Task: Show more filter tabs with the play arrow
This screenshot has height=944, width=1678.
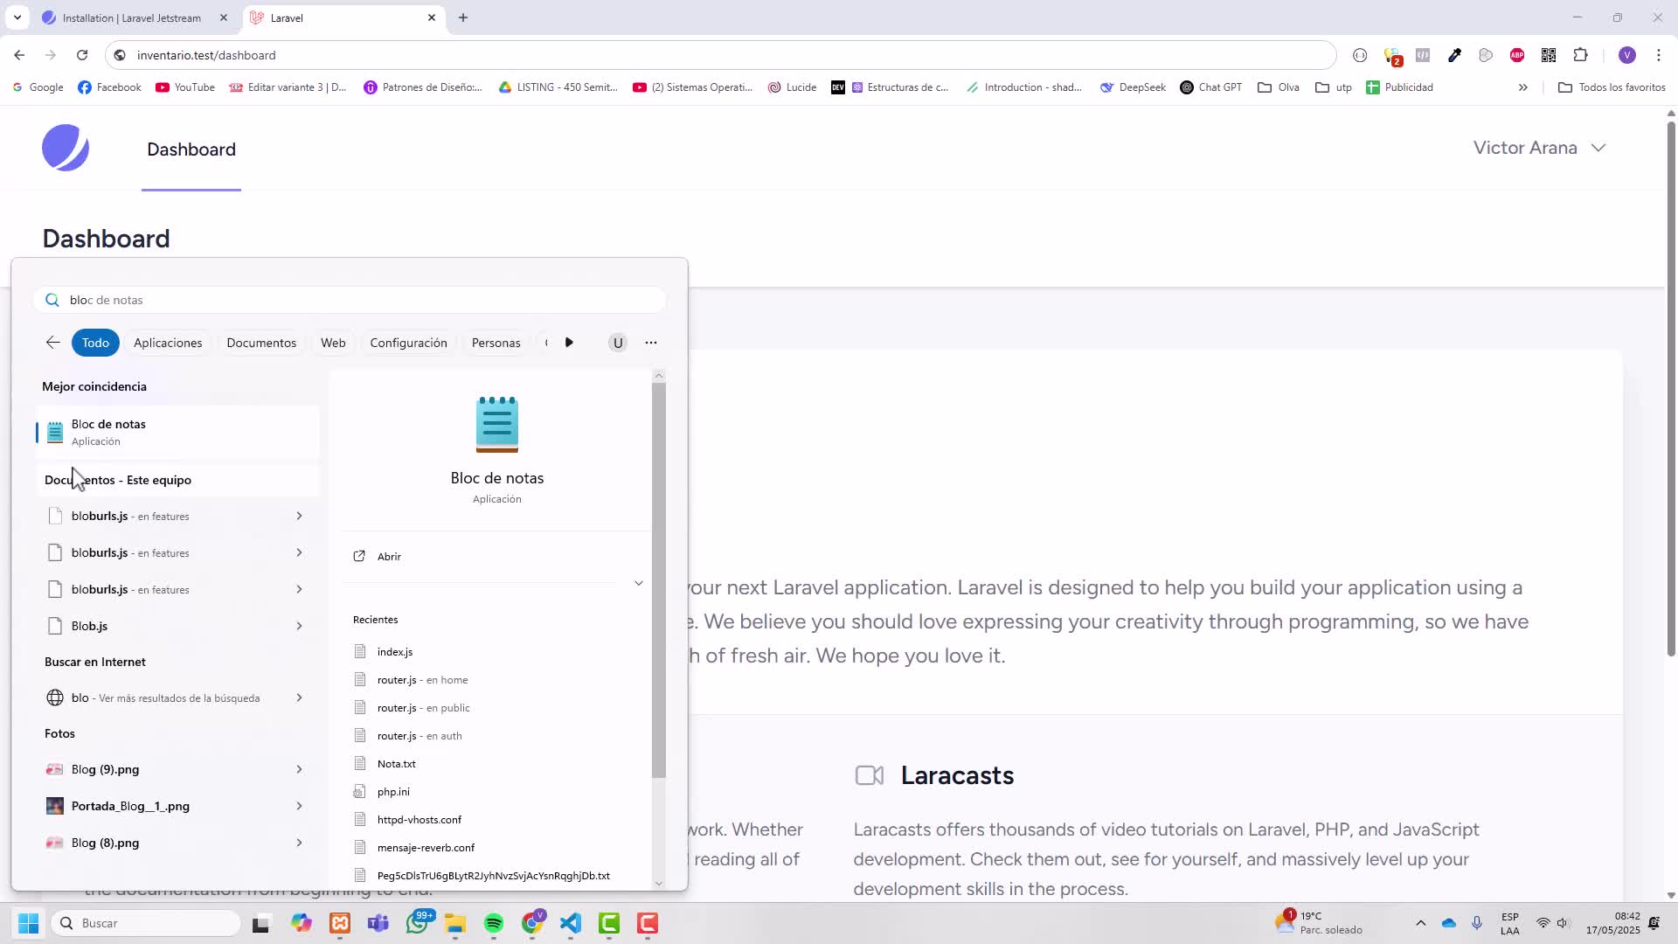Action: point(569,343)
